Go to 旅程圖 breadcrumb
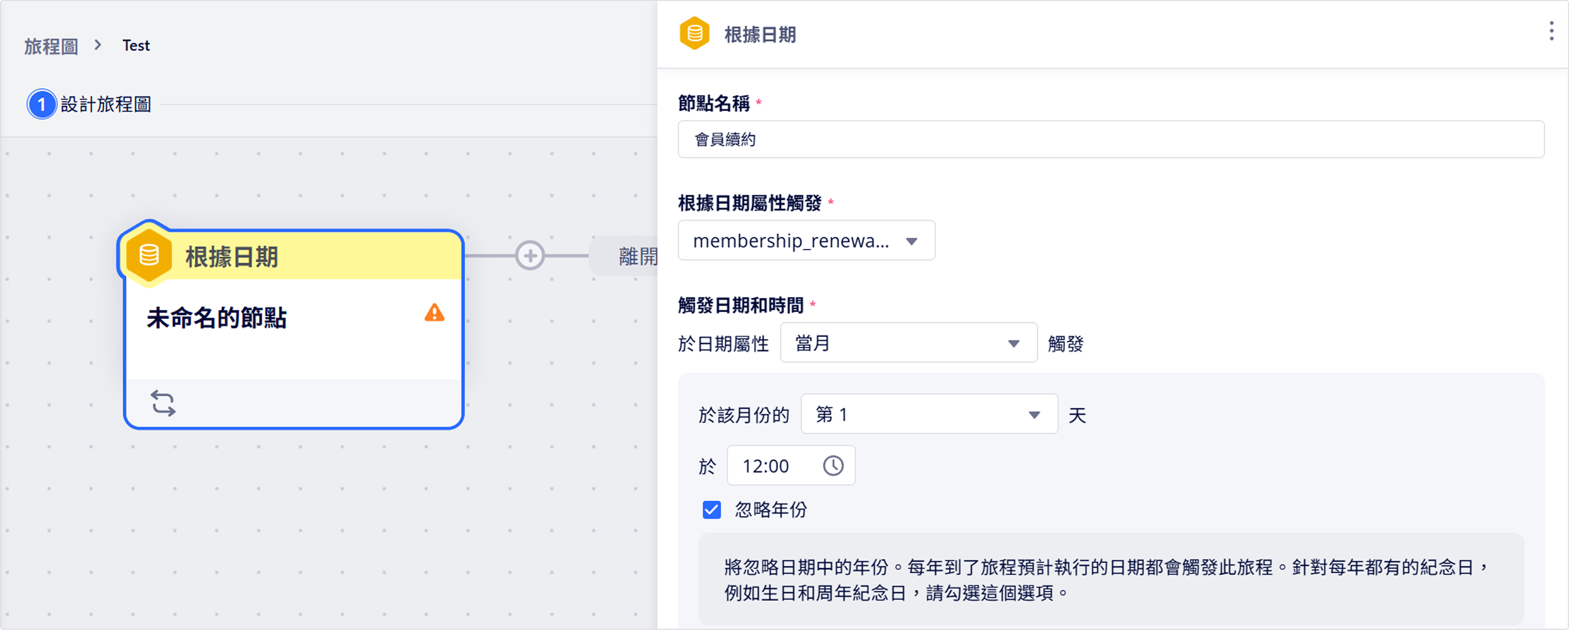Screen dimensions: 1569x630 tap(51, 46)
